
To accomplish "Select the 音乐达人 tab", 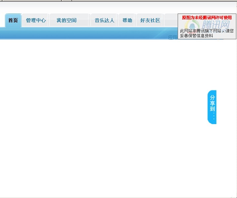I will (x=104, y=20).
